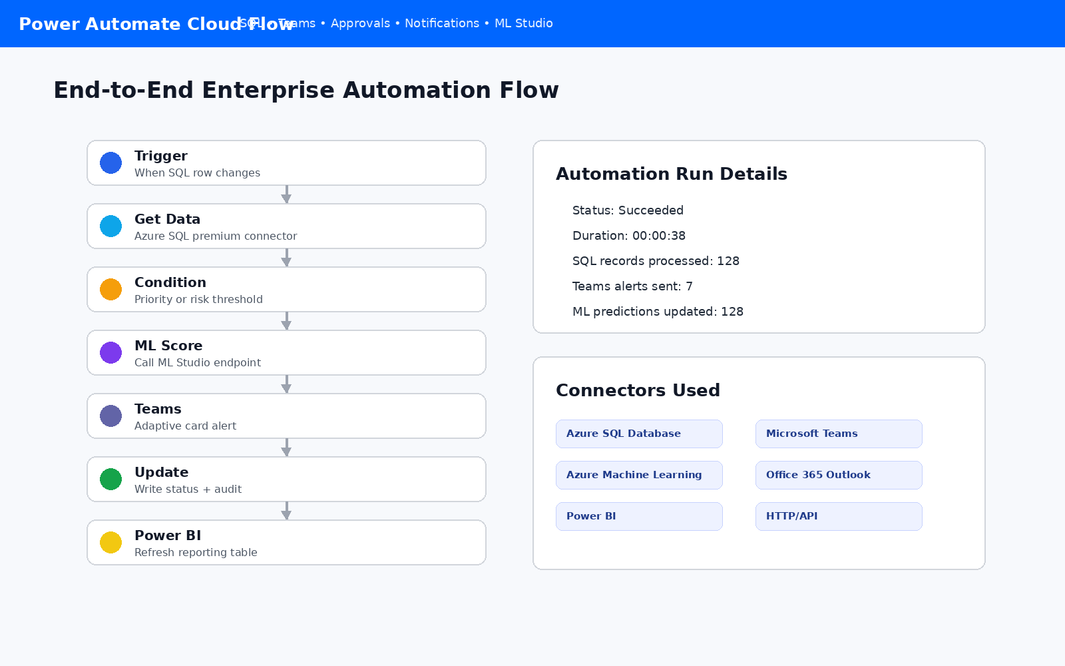Click the purple ML Score icon
1065x666 pixels.
click(x=110, y=352)
